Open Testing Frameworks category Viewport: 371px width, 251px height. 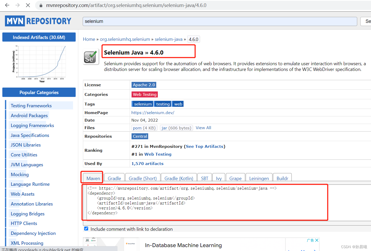[31, 105]
